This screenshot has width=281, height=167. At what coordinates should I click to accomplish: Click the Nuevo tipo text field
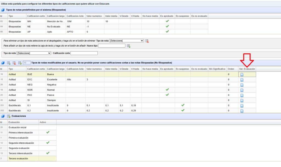(111, 46)
